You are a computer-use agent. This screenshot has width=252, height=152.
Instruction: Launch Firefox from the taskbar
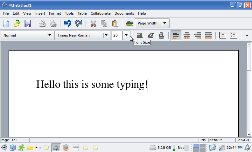click(66, 148)
